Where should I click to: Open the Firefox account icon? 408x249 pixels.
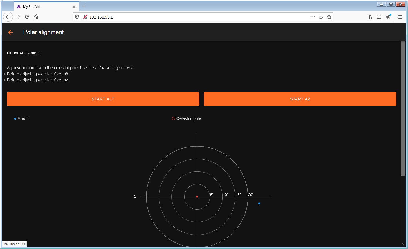pyautogui.click(x=388, y=17)
